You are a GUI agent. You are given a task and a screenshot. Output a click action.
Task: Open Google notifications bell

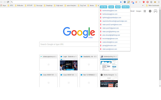(150, 11)
